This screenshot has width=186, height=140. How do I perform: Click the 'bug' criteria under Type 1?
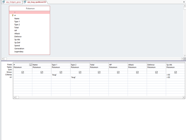coord(61,75)
